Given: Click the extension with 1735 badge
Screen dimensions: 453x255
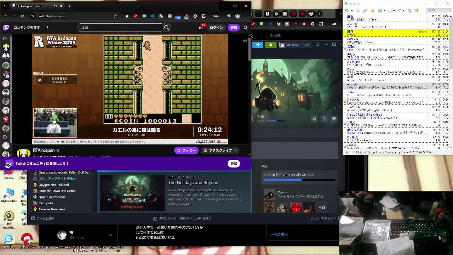Looking at the screenshot, I should tap(178, 16).
